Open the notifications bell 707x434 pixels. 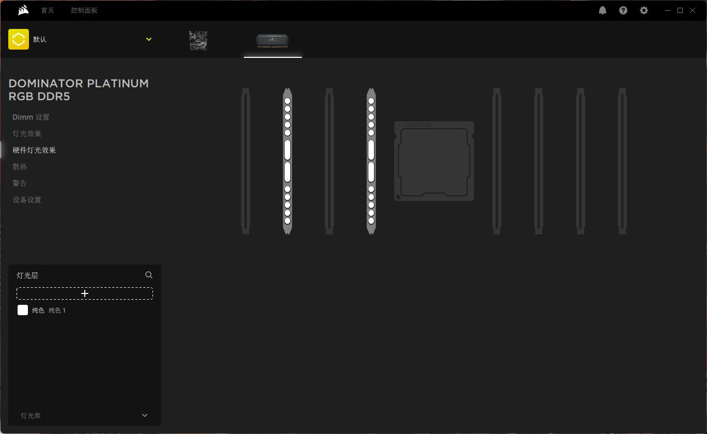coord(603,10)
